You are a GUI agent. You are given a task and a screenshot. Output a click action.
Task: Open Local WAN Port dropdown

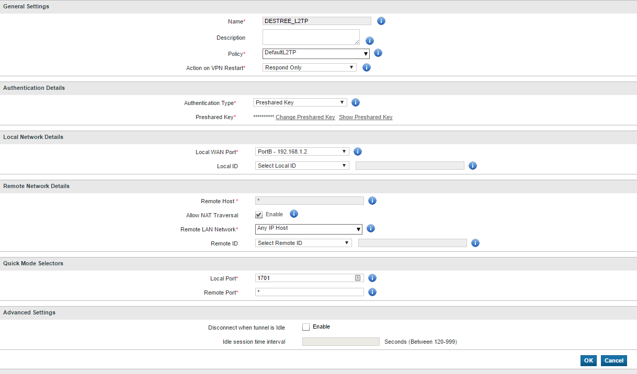[302, 151]
